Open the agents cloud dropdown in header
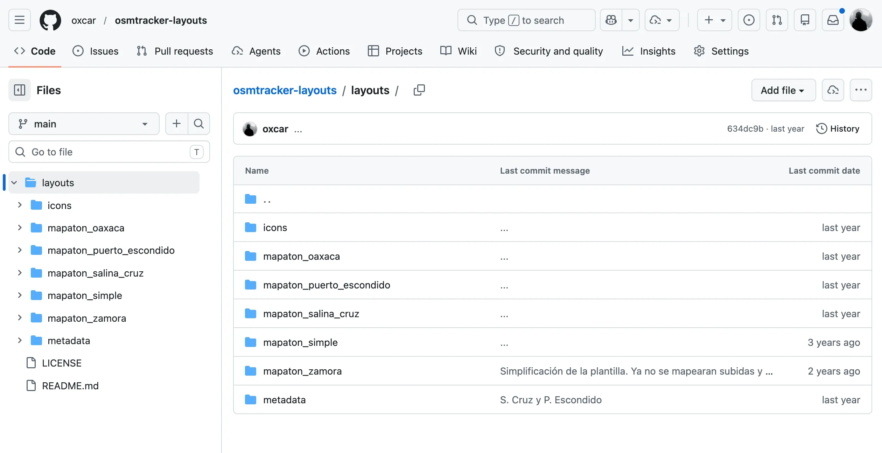Viewport: 882px width, 453px height. tap(662, 20)
